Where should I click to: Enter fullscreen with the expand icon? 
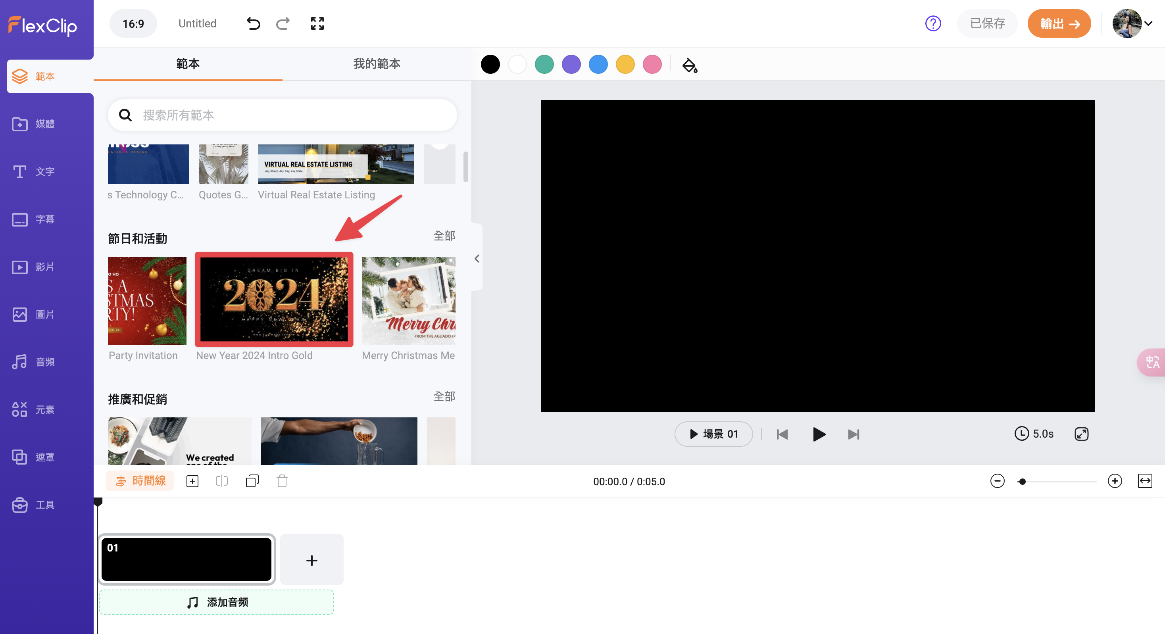(317, 23)
